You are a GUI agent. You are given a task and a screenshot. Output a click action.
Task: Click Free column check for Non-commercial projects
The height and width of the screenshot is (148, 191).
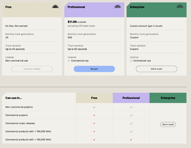tap(94, 107)
